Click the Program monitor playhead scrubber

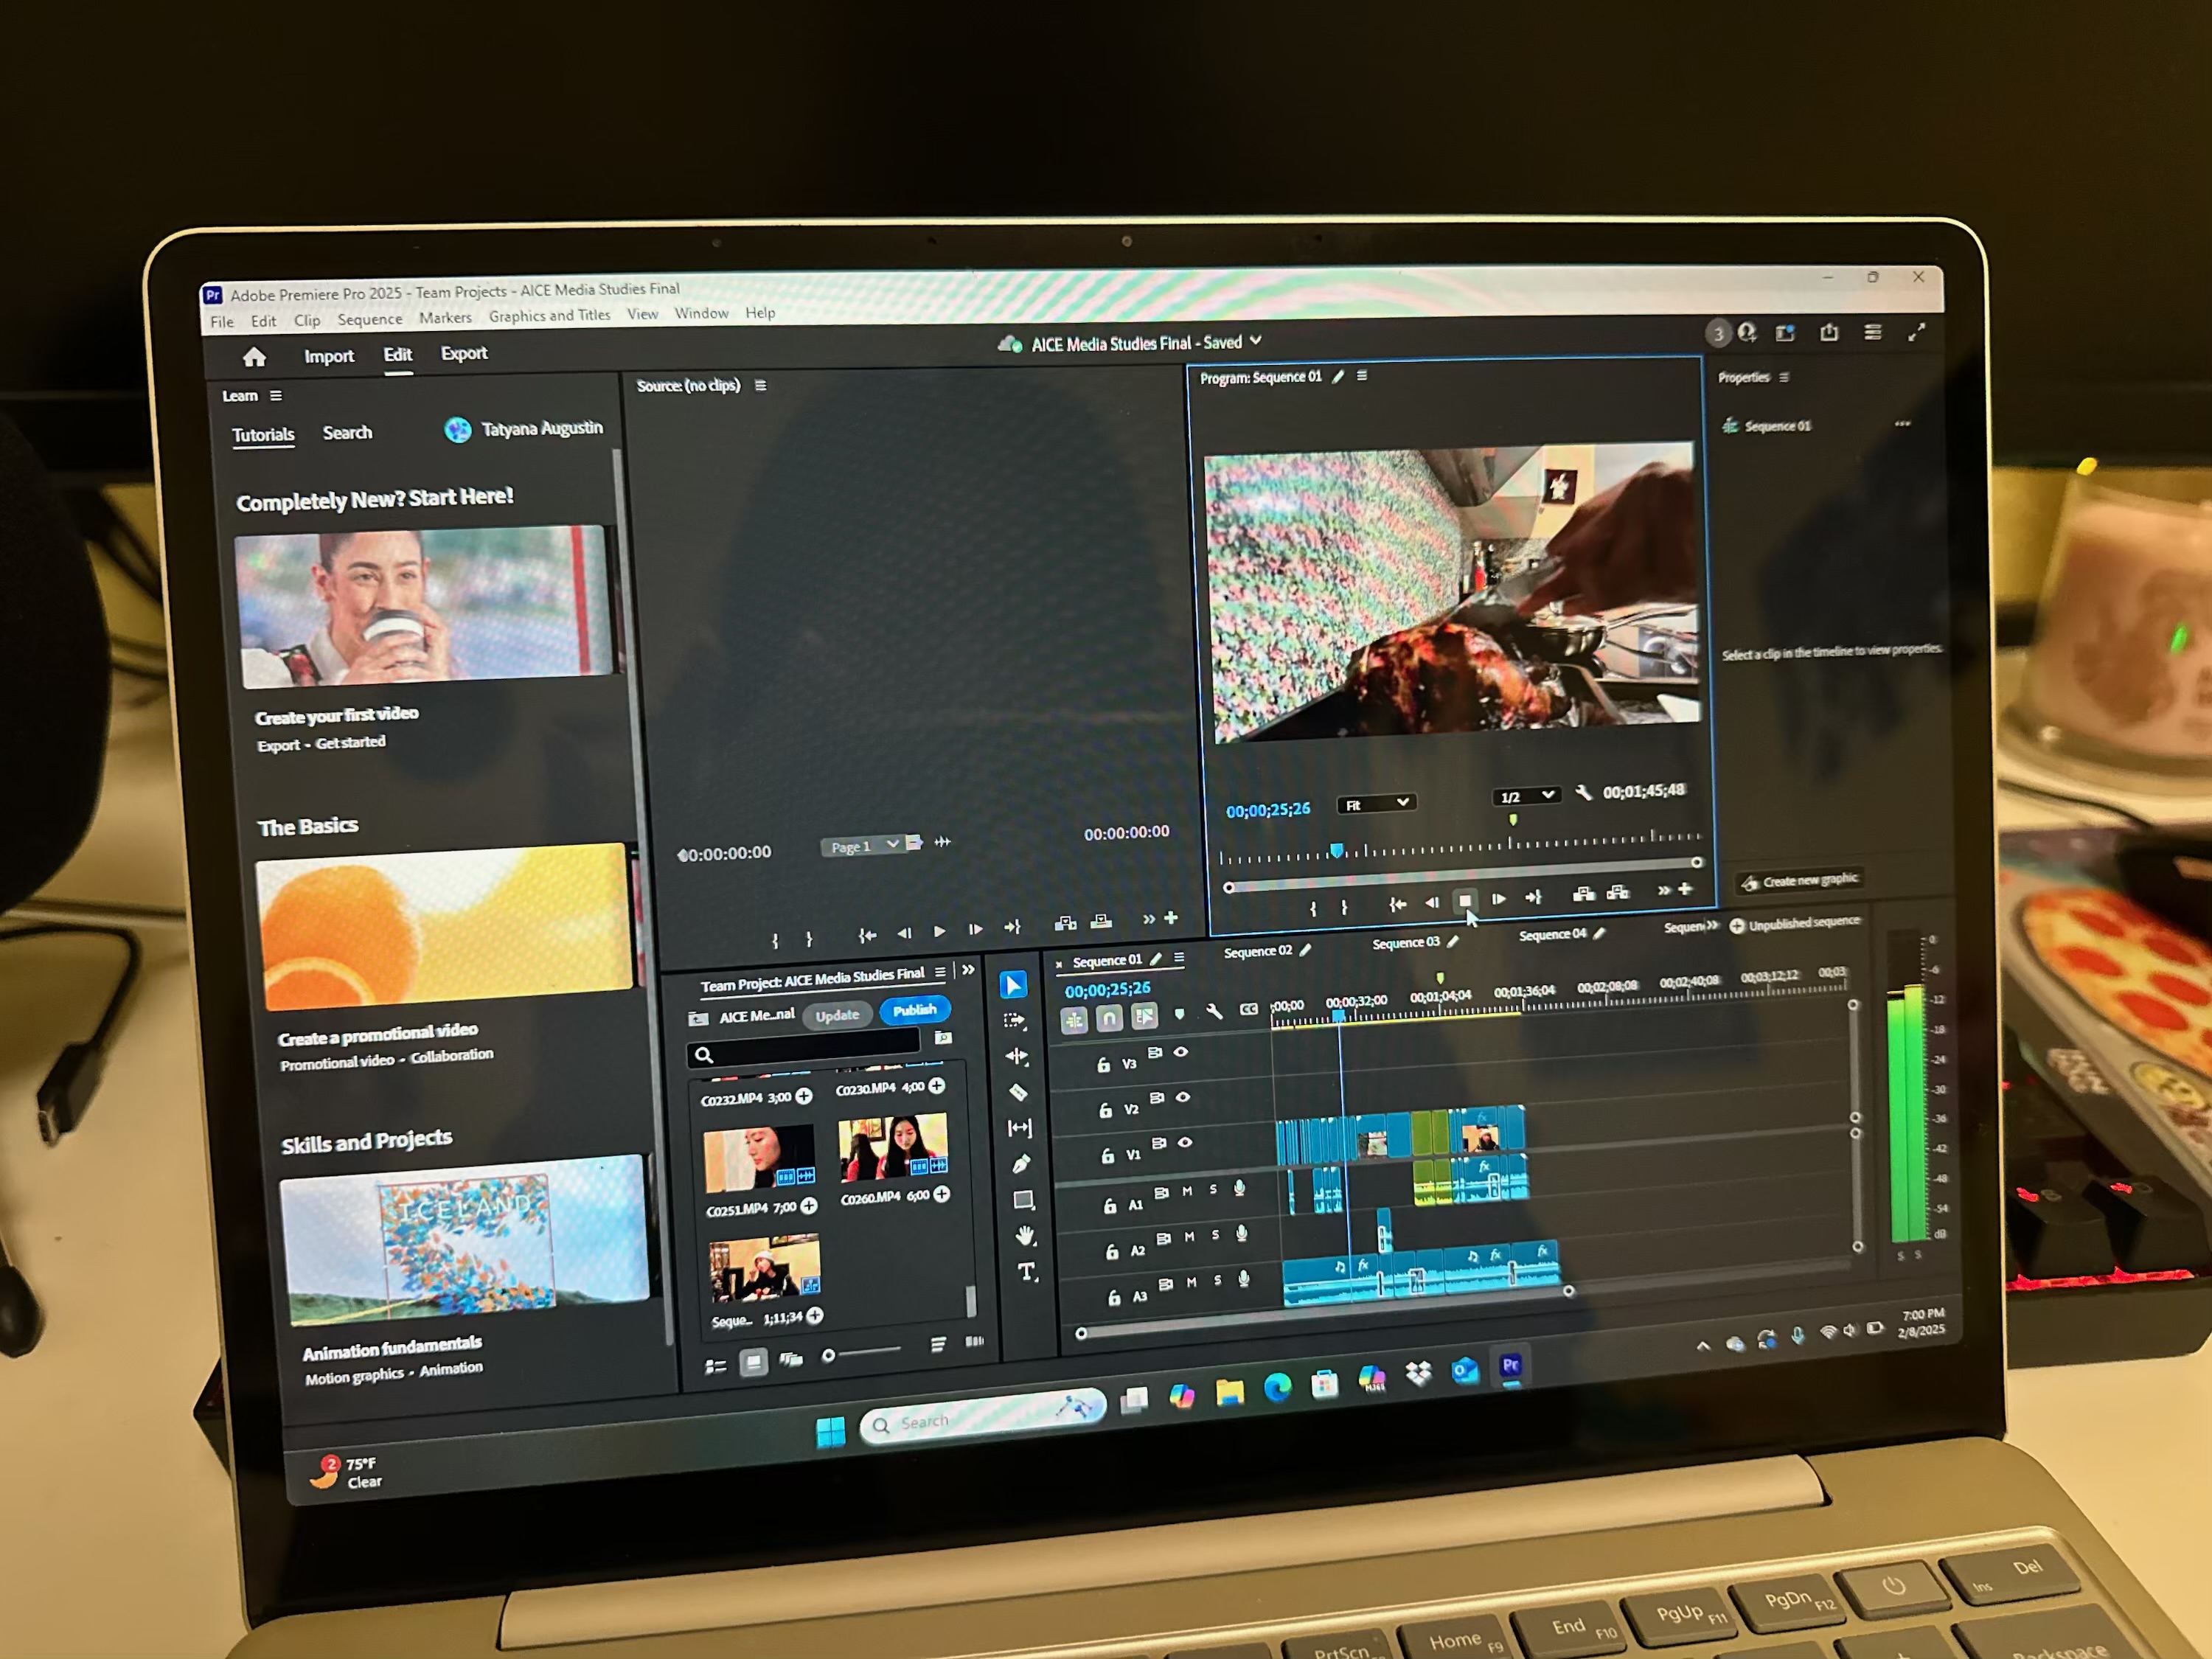1336,851
